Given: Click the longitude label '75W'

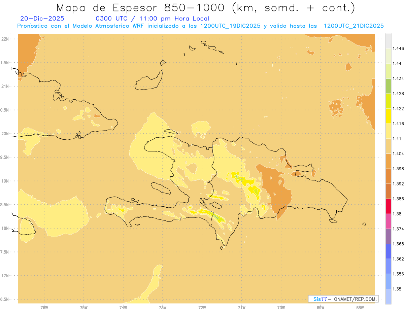Looking at the screenshot, I should [x=84, y=308].
